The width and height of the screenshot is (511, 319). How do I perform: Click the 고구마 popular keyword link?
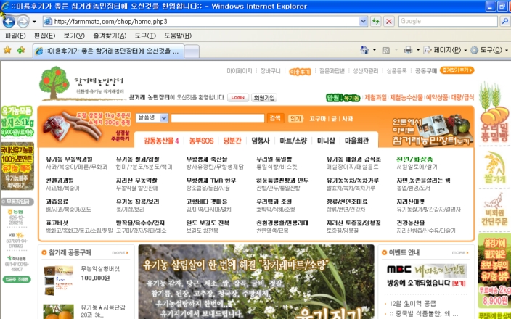317,119
